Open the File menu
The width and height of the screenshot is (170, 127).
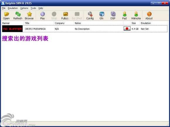pyautogui.click(x=4, y=8)
